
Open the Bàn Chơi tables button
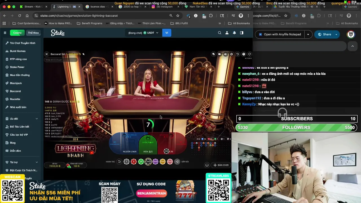pos(221,165)
